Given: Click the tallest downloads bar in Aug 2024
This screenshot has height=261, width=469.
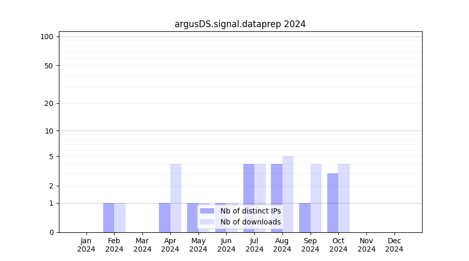Looking at the screenshot, I should point(288,194).
